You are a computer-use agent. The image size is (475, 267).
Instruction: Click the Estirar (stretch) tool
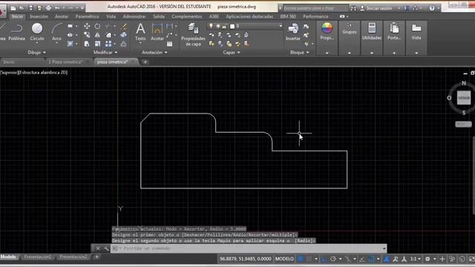pos(87,44)
